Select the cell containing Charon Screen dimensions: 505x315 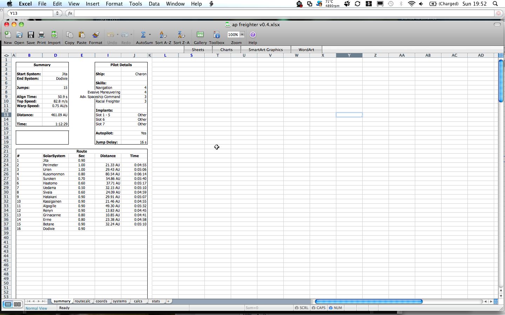pyautogui.click(x=134, y=74)
